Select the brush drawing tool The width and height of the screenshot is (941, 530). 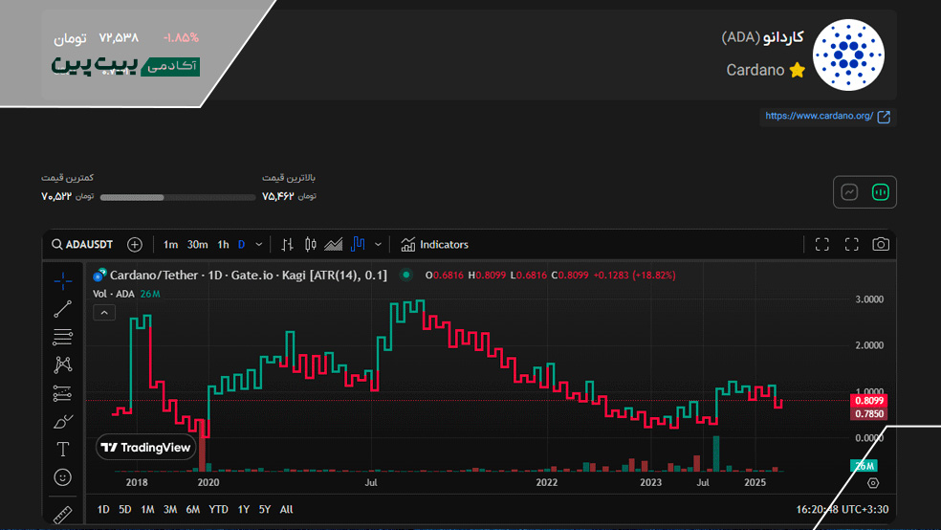(63, 421)
